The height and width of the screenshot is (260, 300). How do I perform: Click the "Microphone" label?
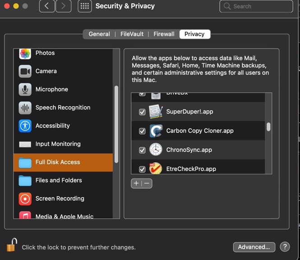52,90
